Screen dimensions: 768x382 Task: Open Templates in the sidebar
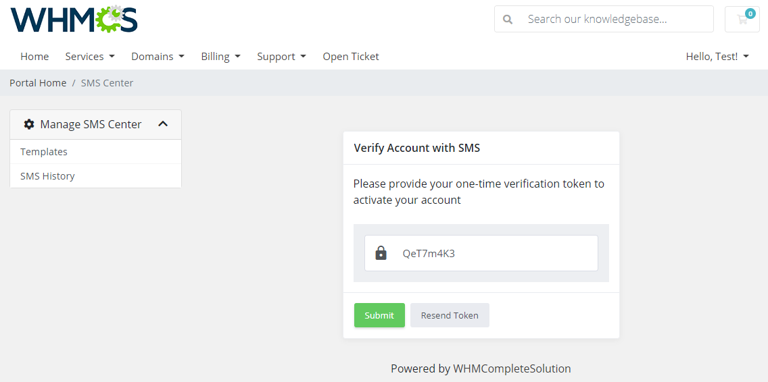click(x=44, y=152)
